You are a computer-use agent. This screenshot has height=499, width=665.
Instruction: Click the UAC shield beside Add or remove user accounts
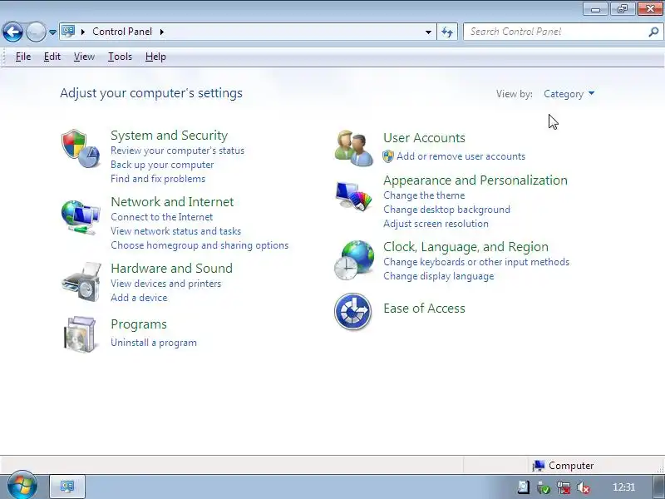(388, 156)
